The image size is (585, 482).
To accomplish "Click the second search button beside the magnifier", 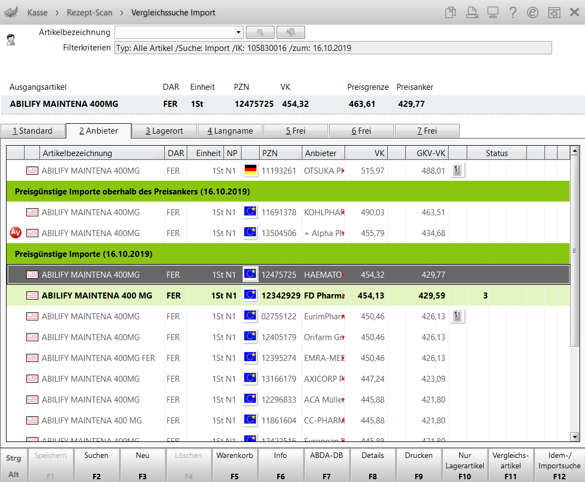I will point(291,32).
